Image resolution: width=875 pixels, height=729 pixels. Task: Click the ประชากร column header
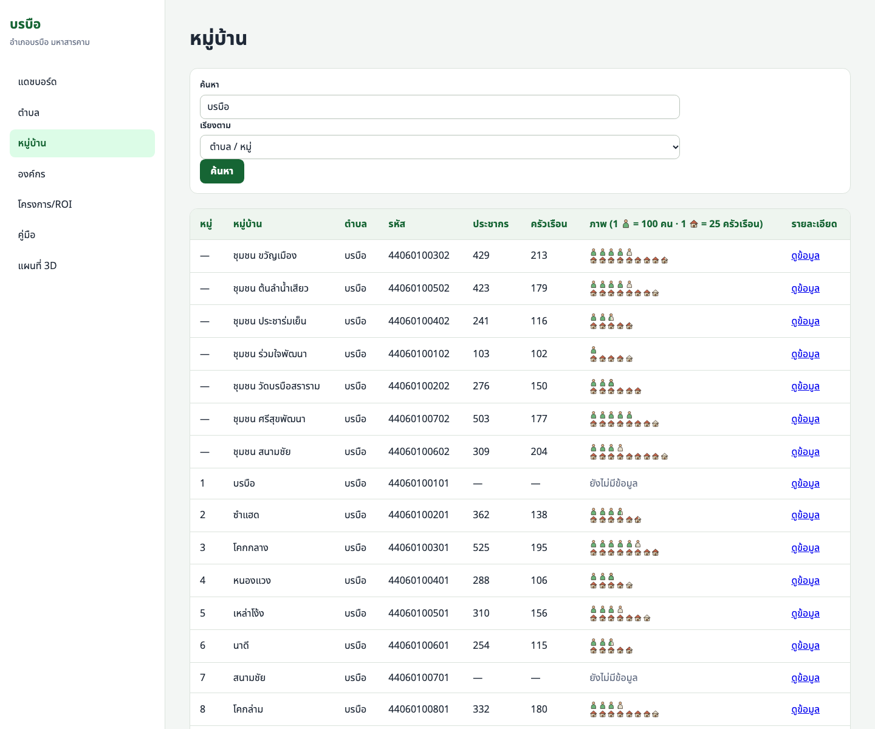(490, 224)
